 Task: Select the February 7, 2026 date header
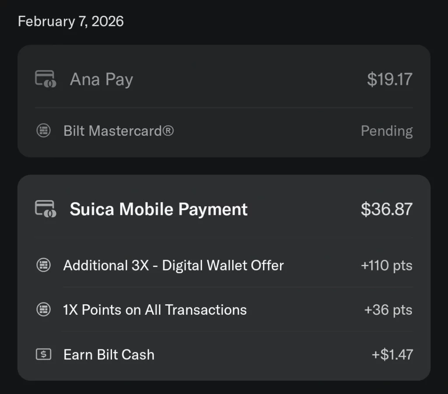[71, 21]
